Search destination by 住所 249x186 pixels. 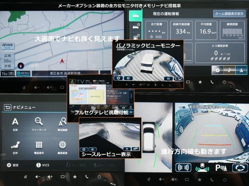(15, 148)
